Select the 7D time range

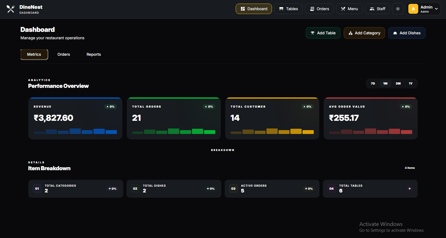(373, 83)
